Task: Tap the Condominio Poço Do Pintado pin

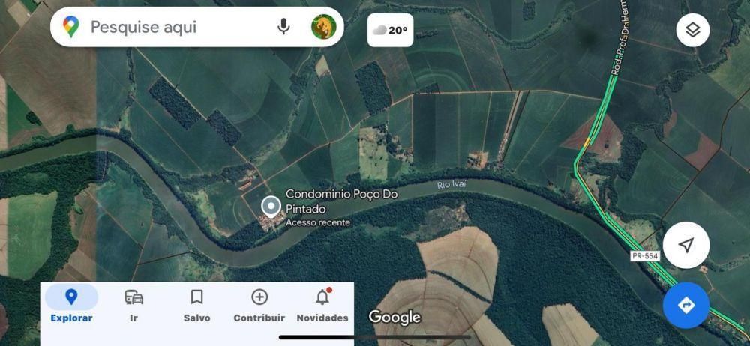Action: tap(271, 207)
